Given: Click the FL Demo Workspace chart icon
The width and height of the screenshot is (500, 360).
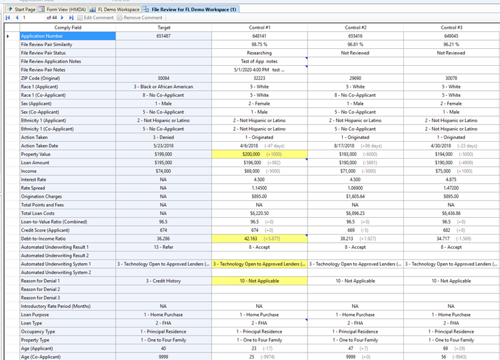Looking at the screenshot, I should click(x=92, y=9).
